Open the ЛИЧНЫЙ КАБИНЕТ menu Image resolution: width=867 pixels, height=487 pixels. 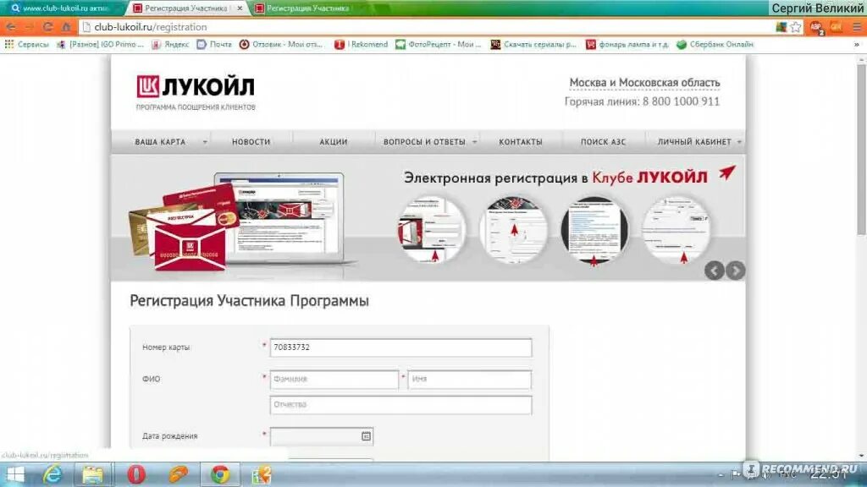tap(694, 142)
